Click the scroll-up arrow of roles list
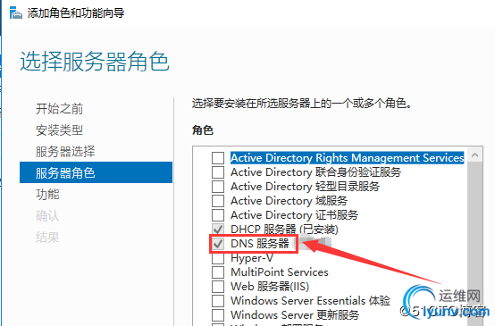 (474, 155)
